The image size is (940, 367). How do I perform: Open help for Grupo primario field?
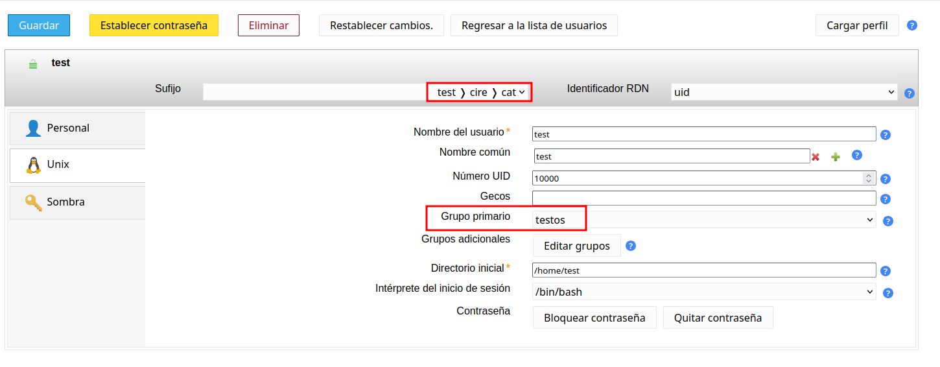pos(888,221)
